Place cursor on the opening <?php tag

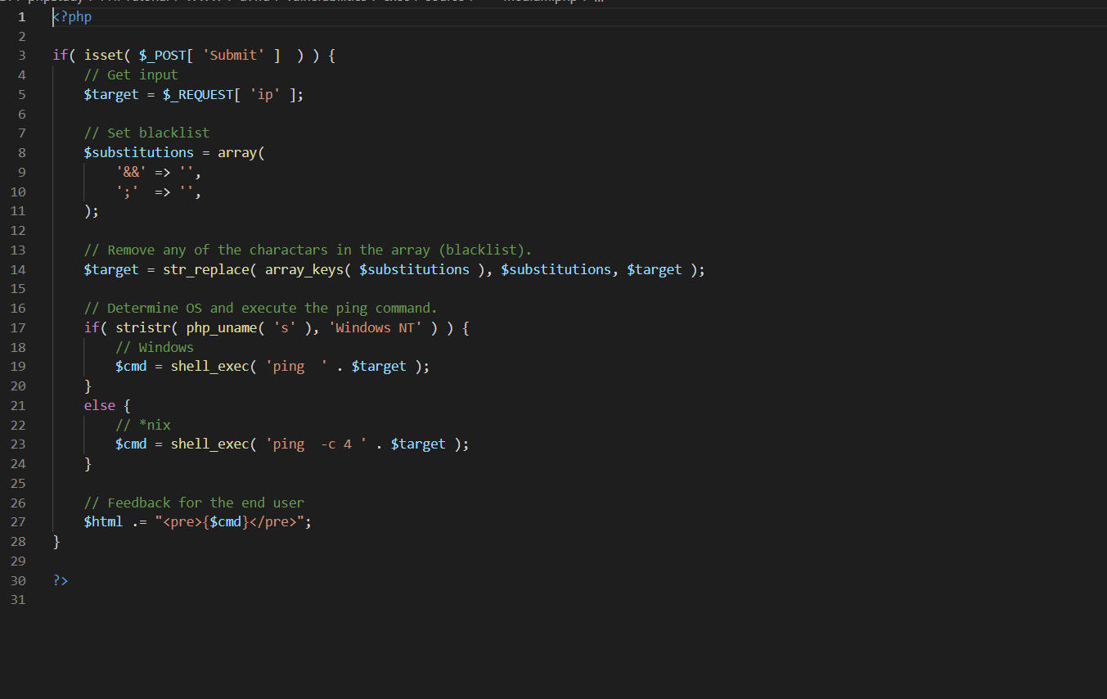pos(72,17)
